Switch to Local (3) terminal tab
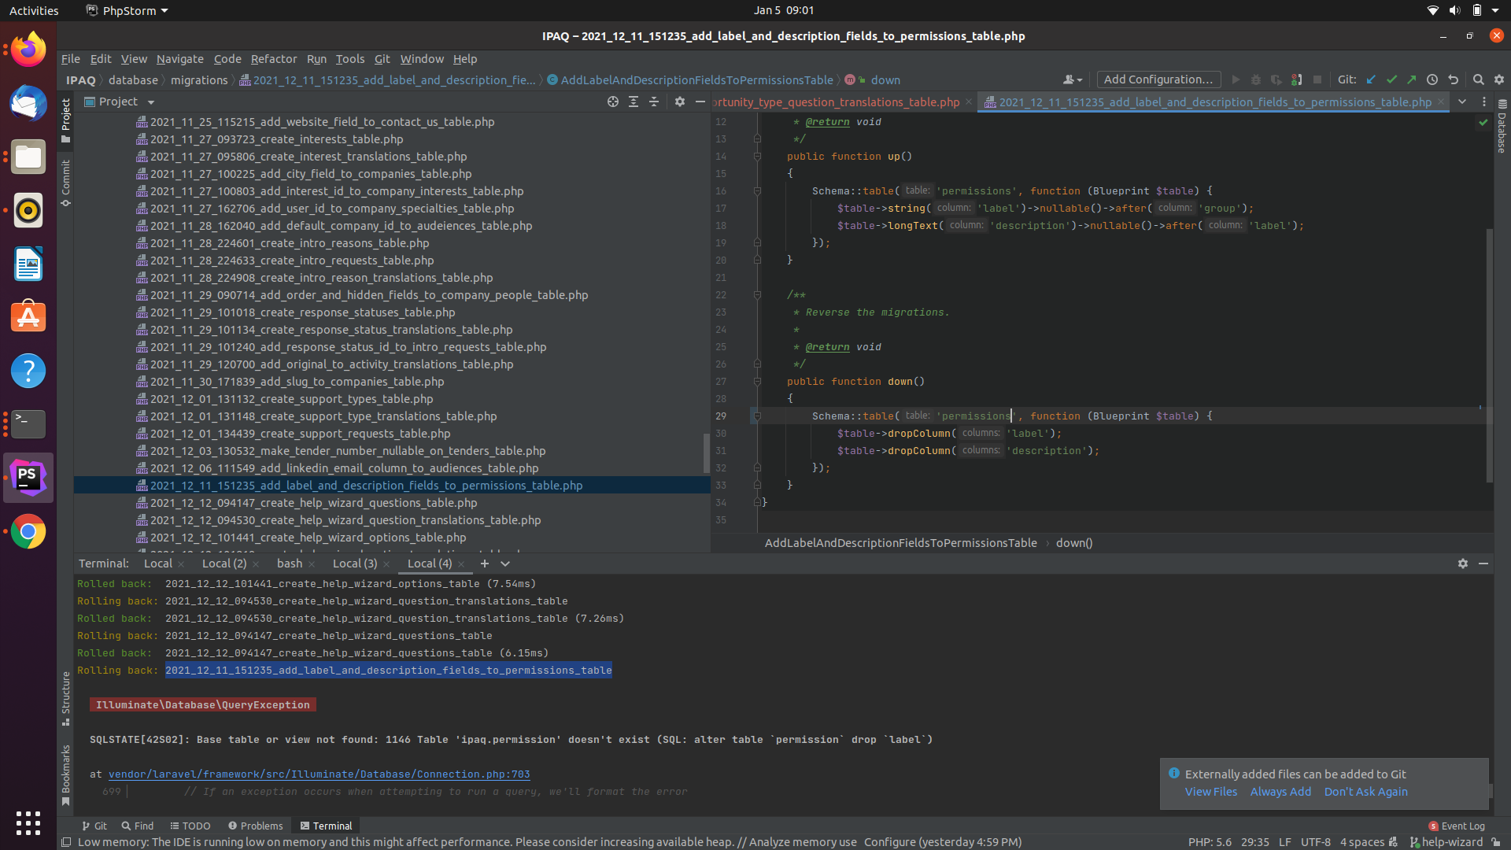 click(x=355, y=564)
